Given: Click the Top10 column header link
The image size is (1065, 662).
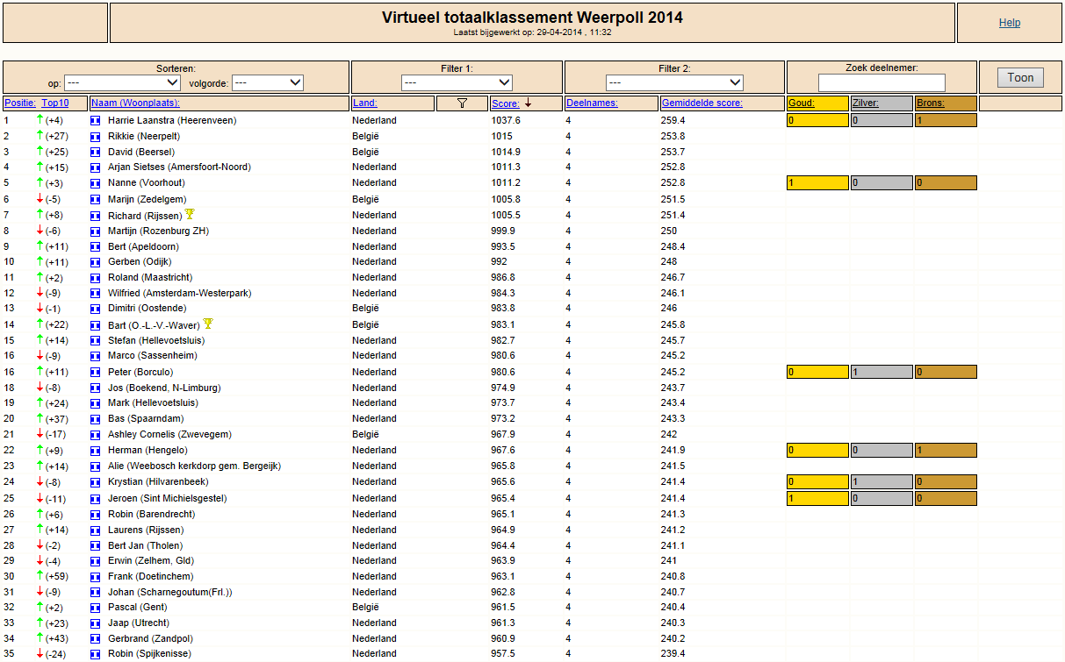Looking at the screenshot, I should [x=54, y=103].
